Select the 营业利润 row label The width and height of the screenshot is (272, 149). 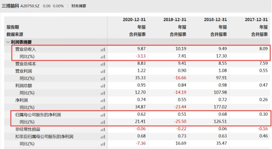(x=24, y=71)
